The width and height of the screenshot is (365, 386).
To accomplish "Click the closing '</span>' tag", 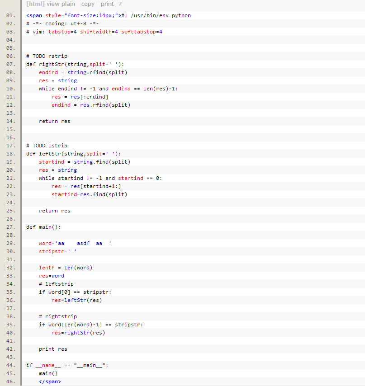I will pyautogui.click(x=50, y=381).
